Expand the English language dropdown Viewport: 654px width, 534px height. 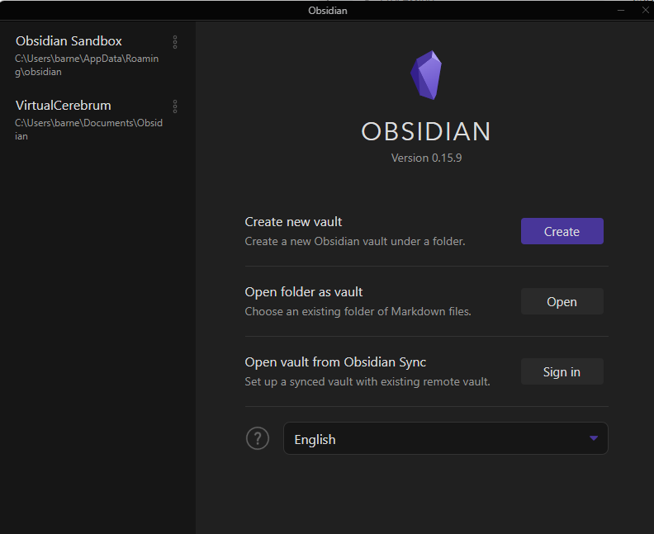pyautogui.click(x=445, y=438)
